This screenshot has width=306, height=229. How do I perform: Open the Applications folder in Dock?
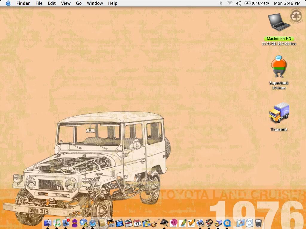pyautogui.click(x=241, y=223)
